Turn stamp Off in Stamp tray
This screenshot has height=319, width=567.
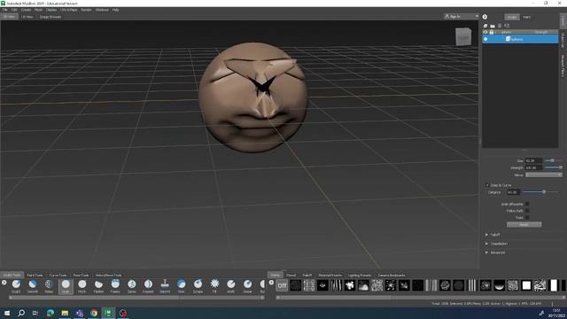282,285
